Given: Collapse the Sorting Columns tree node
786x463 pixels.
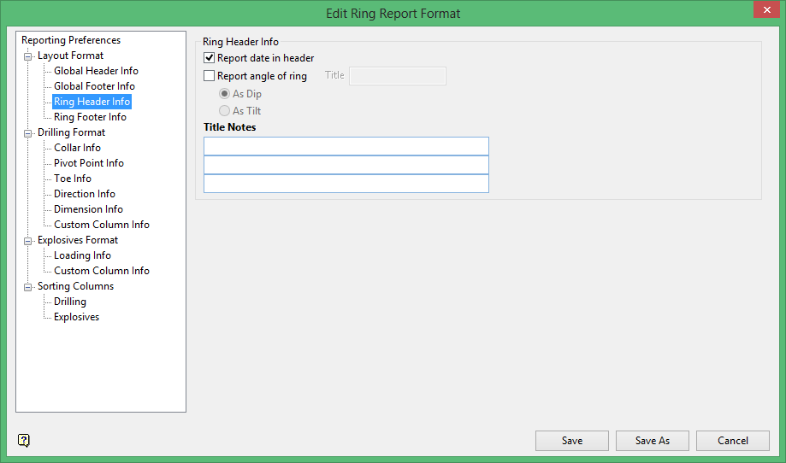Looking at the screenshot, I should (28, 287).
